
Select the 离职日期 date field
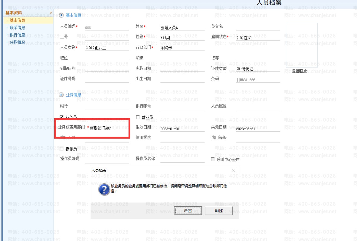coord(182,69)
